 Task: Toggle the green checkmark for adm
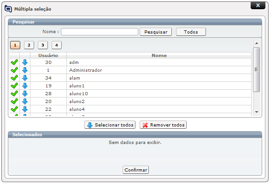[x=14, y=62]
